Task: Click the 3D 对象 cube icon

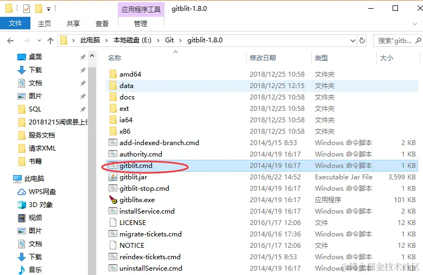Action: pyautogui.click(x=22, y=205)
